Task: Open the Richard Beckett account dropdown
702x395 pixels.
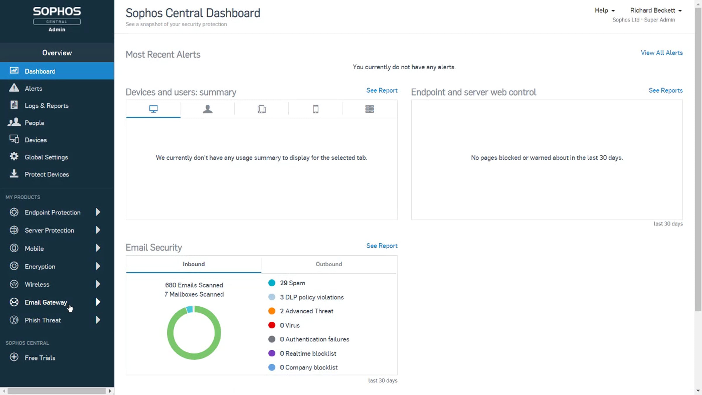Action: click(655, 11)
